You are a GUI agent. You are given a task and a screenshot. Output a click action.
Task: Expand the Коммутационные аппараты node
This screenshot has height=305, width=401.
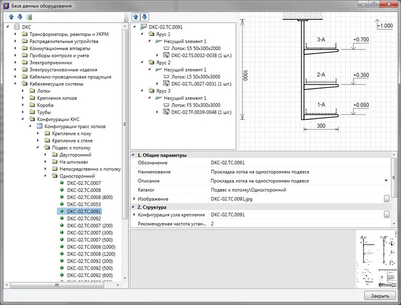pyautogui.click(x=16, y=48)
